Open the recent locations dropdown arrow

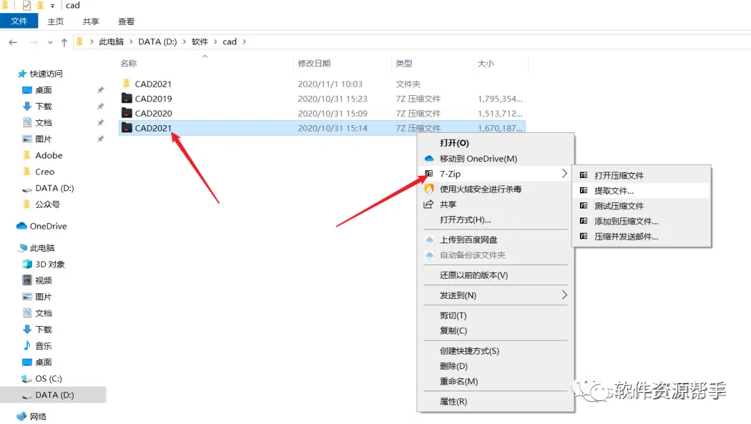[x=50, y=42]
